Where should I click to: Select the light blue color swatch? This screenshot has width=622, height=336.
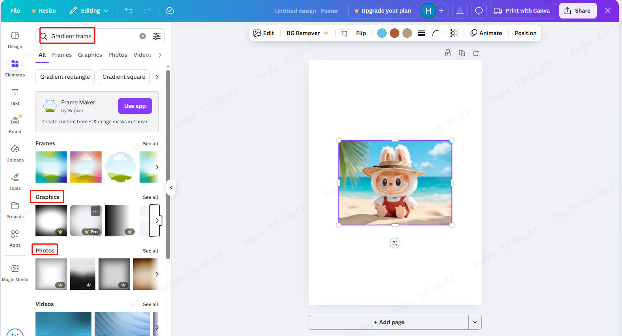(382, 33)
